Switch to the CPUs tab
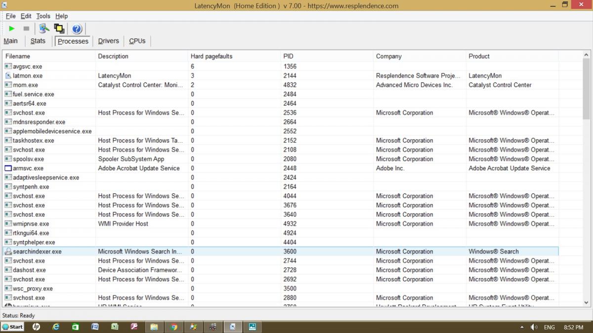Image resolution: width=593 pixels, height=333 pixels. [x=137, y=41]
